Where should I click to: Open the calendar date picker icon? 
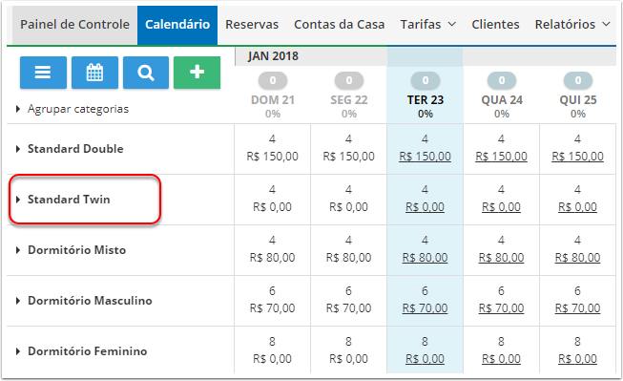(x=94, y=73)
